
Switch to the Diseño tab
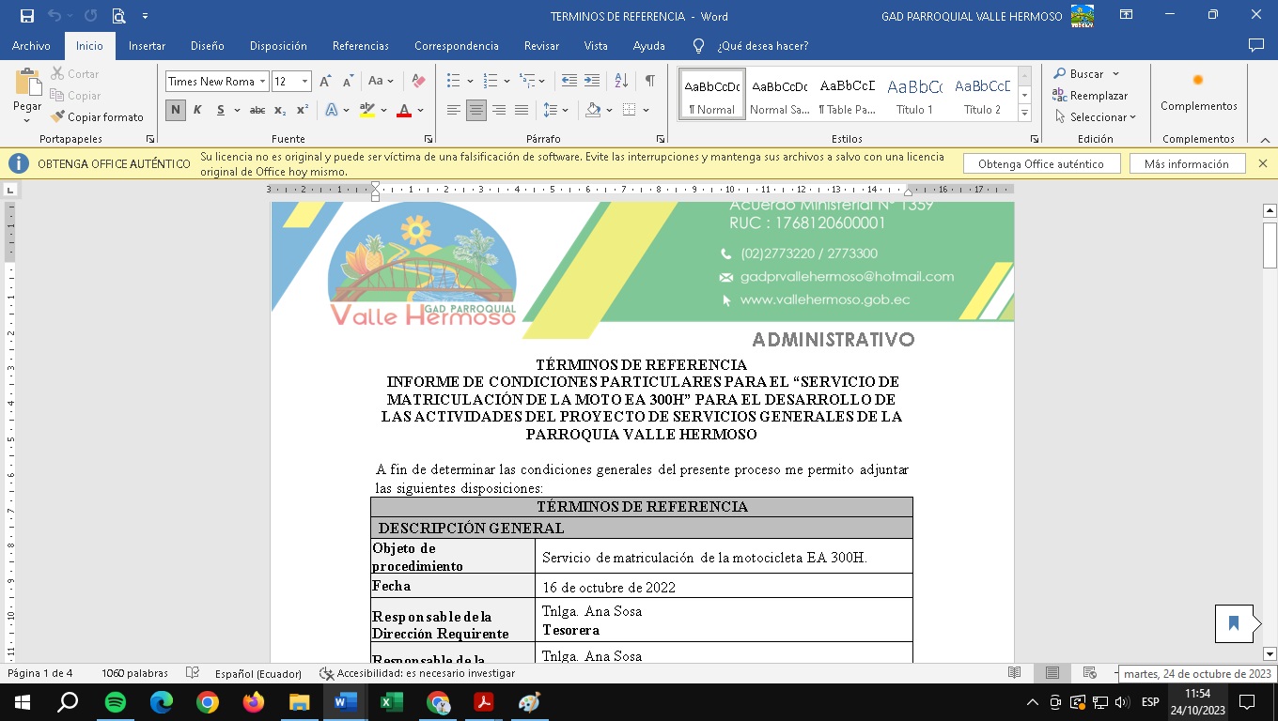point(207,46)
